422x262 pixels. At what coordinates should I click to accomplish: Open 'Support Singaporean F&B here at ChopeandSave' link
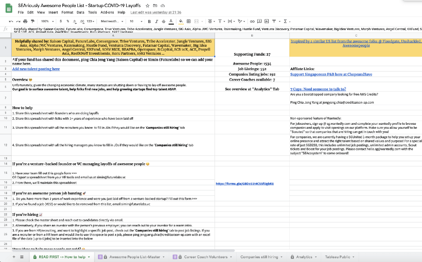pos(331,74)
